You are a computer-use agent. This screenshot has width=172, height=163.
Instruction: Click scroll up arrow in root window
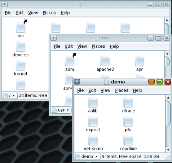pyautogui.click(x=167, y=20)
